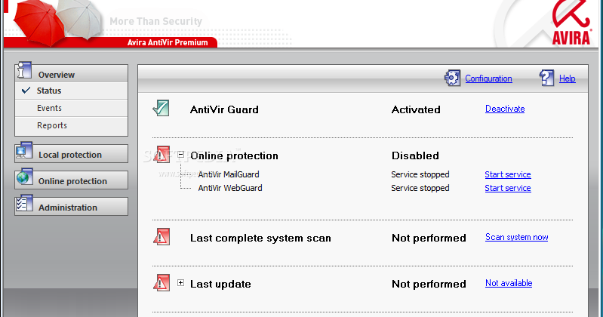
Task: Open the Online protection sidebar section
Action: (71, 180)
